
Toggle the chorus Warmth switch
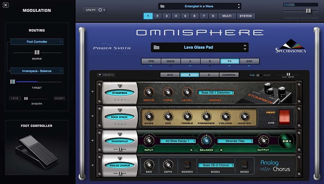pos(187,165)
